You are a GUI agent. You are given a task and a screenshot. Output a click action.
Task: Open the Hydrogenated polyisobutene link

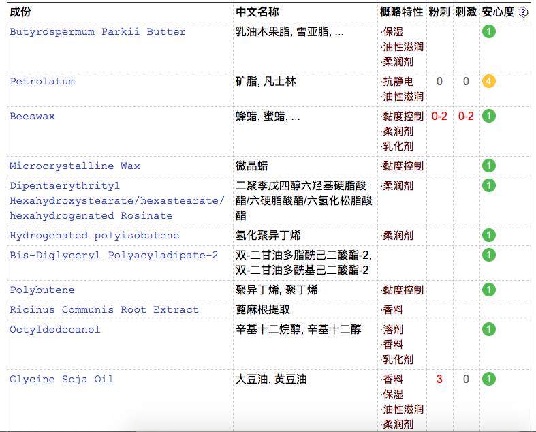[95, 235]
